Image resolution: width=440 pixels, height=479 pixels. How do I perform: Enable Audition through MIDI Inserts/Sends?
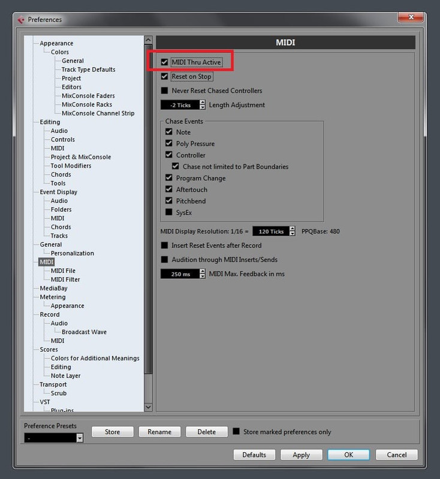click(164, 259)
